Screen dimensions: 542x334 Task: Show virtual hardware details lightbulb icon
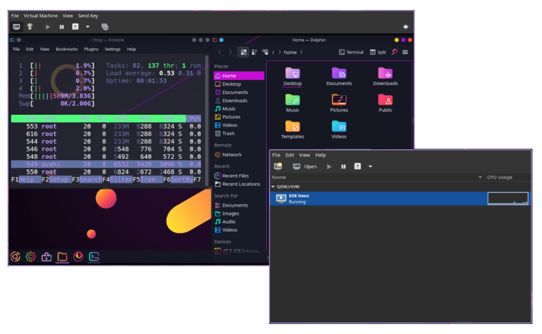click(30, 26)
